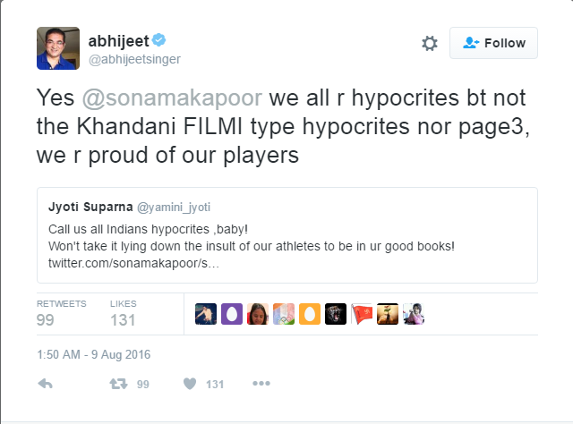Open the 1:50 AM - 9 Aug 2016 timestamp

point(94,354)
